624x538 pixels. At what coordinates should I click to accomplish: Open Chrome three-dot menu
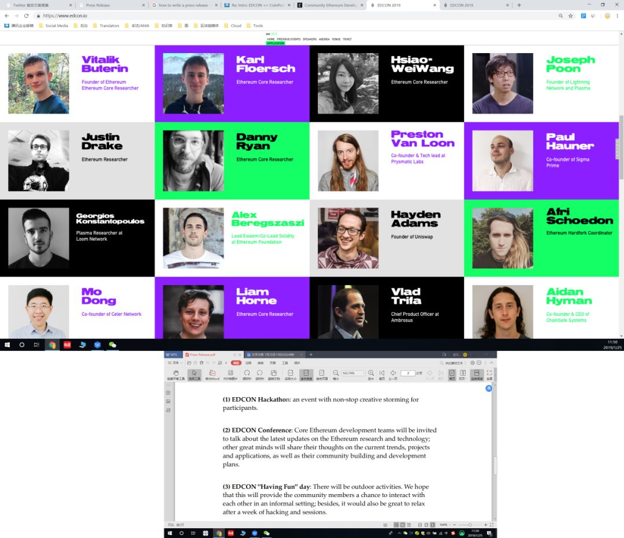[x=617, y=16]
